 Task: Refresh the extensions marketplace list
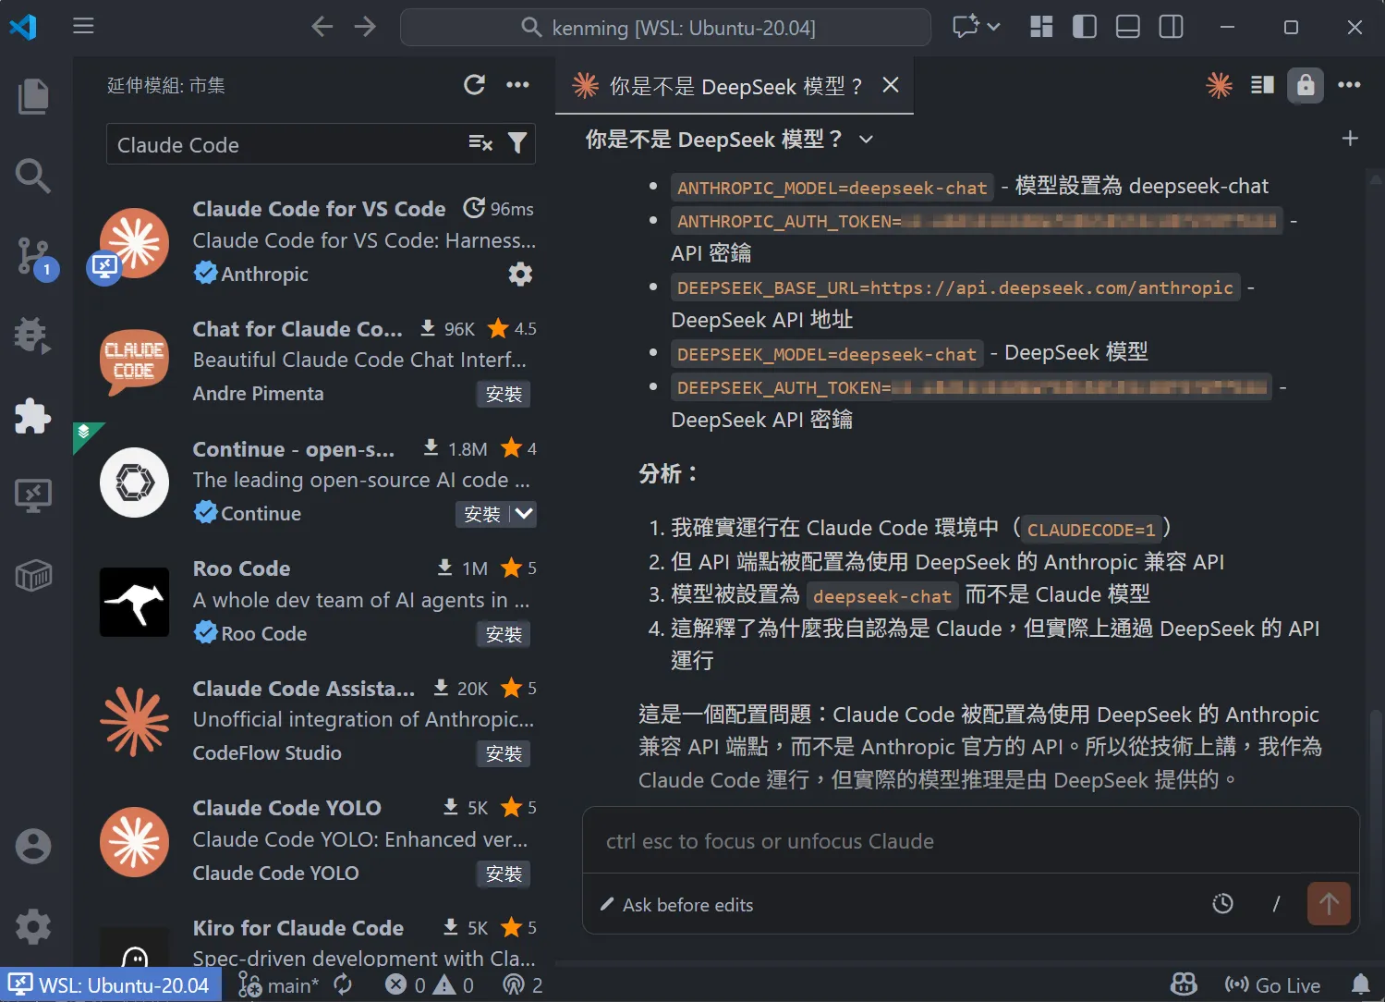click(x=474, y=85)
